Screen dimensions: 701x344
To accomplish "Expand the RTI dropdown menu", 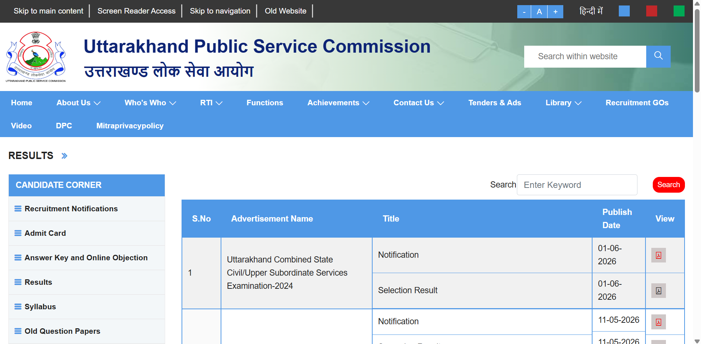I will 211,103.
